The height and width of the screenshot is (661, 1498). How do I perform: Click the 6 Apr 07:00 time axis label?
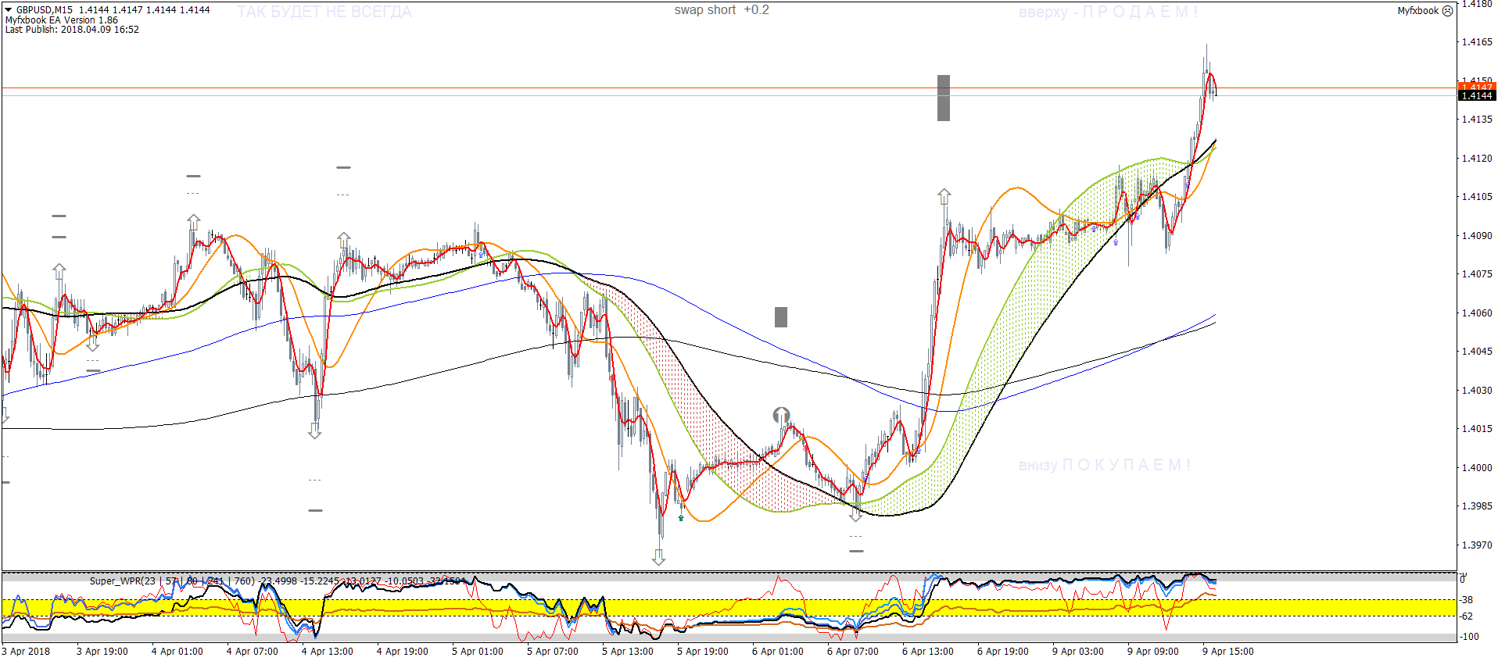tap(853, 652)
